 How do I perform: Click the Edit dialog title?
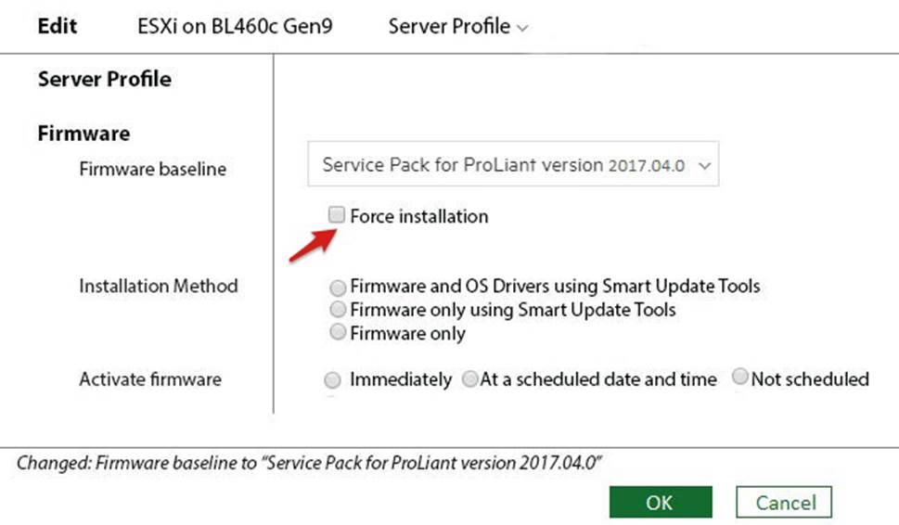58,26
